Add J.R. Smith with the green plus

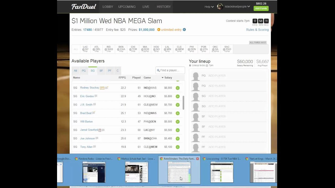[x=178, y=105]
